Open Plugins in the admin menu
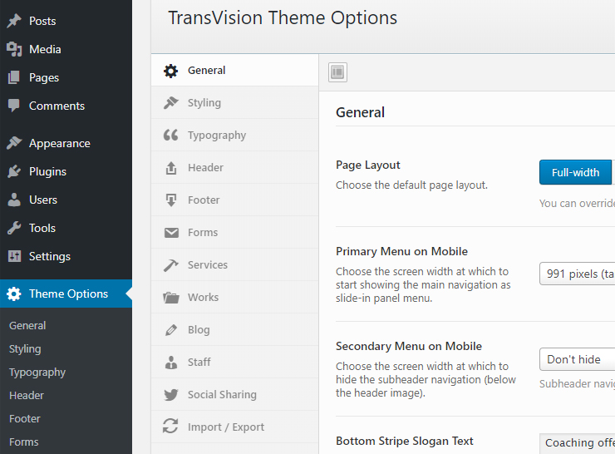This screenshot has width=615, height=454. (x=66, y=171)
